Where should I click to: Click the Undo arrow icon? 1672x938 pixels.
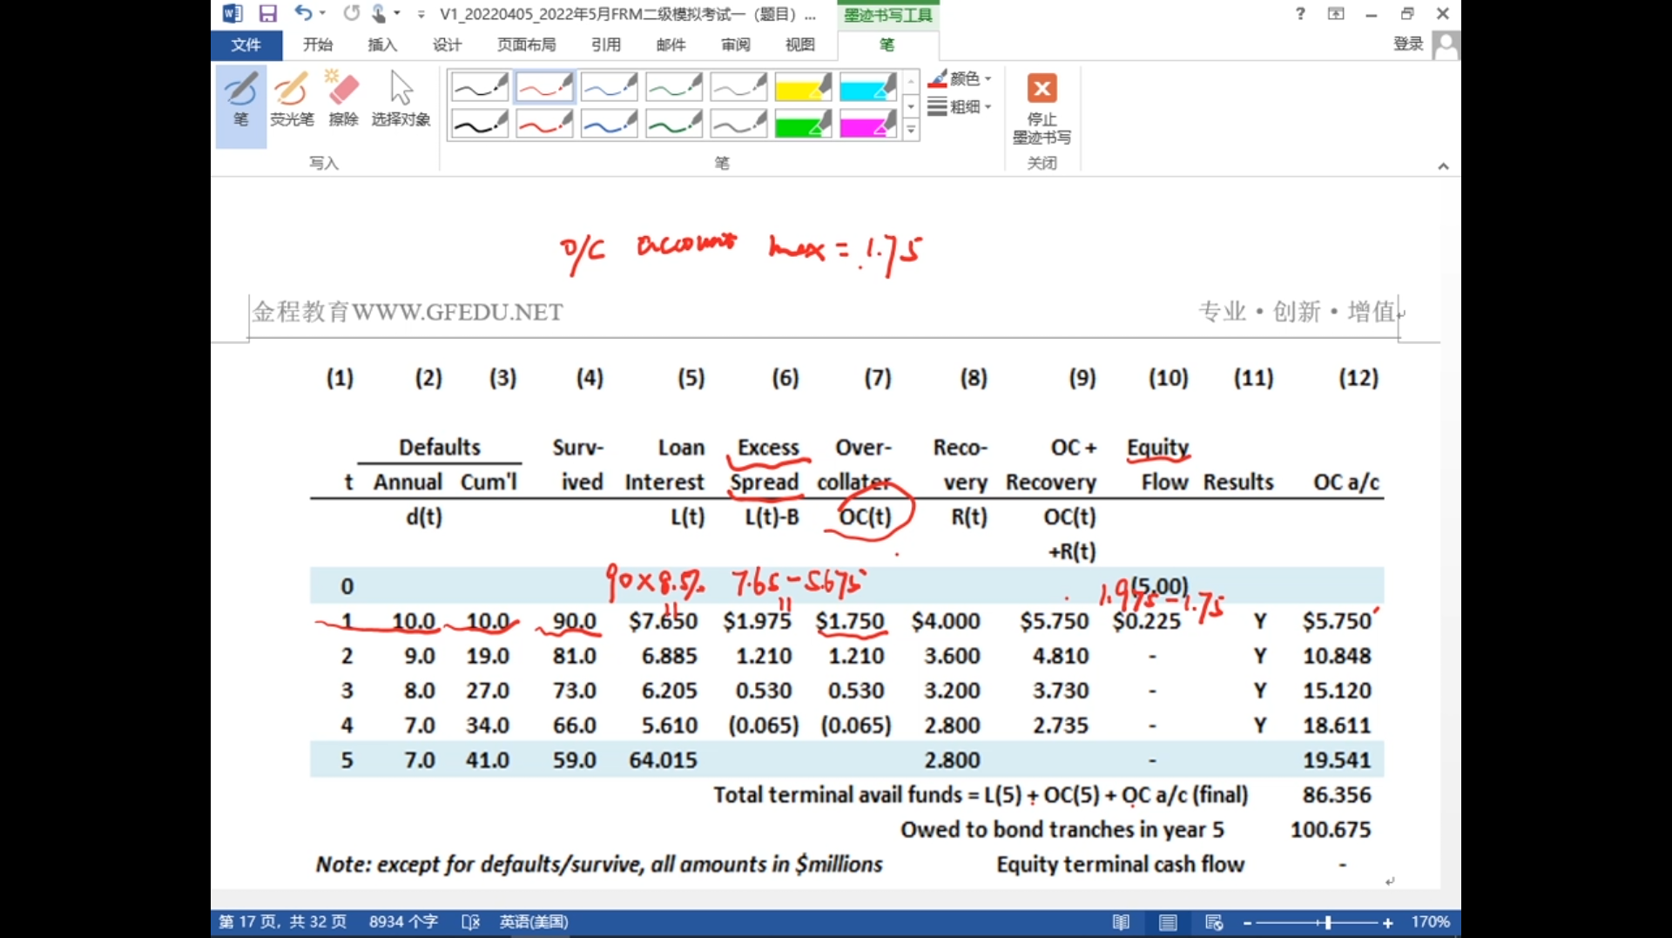[302, 13]
